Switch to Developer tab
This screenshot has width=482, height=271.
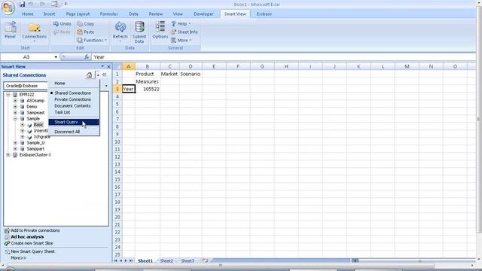pos(203,14)
